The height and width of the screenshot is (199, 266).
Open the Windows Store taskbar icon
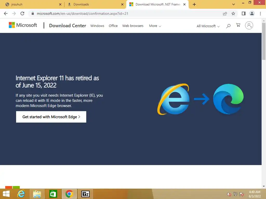(x=53, y=194)
